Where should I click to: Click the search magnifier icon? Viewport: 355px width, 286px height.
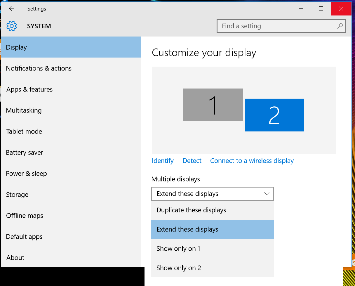[340, 26]
